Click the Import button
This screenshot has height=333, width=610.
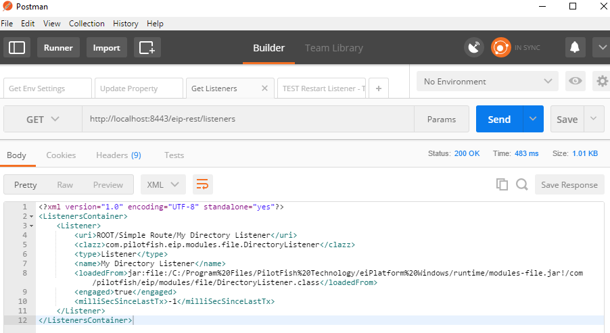click(x=107, y=47)
